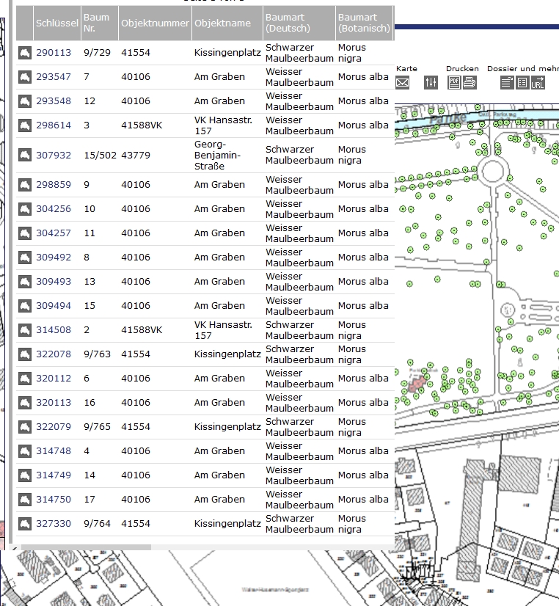This screenshot has height=606, width=559.
Task: Open the key link 298614
Action: [54, 125]
